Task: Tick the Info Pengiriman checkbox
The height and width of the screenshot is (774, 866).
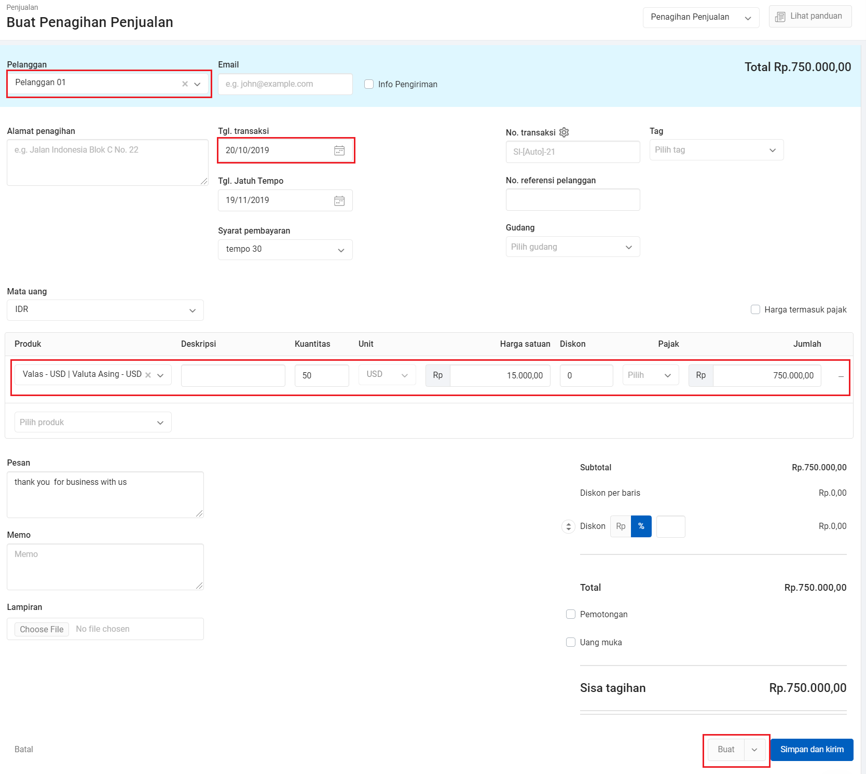Action: [x=369, y=84]
